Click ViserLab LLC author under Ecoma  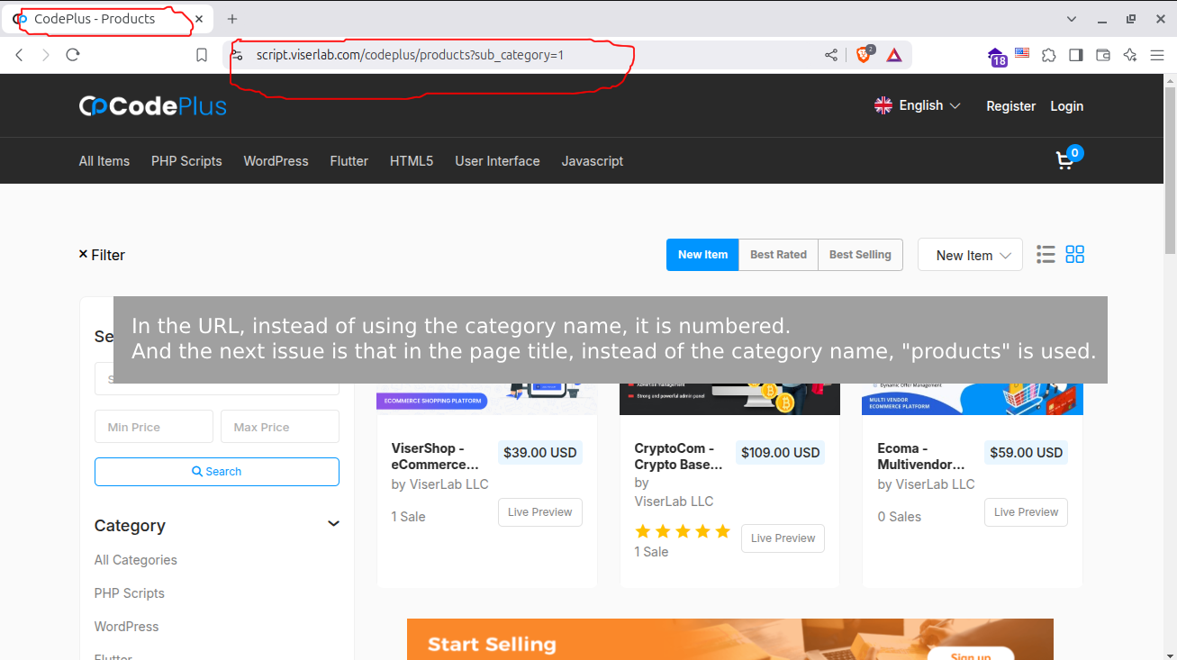tap(935, 484)
